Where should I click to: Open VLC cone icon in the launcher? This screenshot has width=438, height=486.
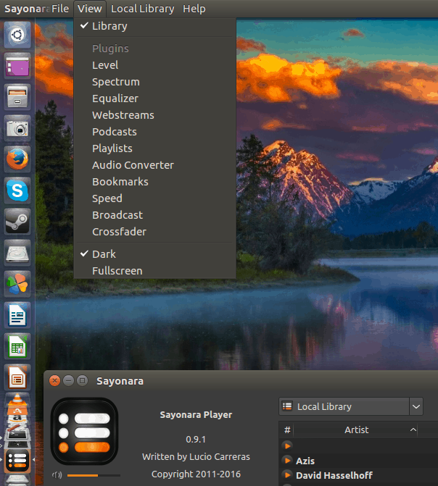point(17,401)
